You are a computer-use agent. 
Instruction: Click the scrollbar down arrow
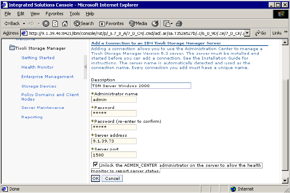[x=285, y=180]
